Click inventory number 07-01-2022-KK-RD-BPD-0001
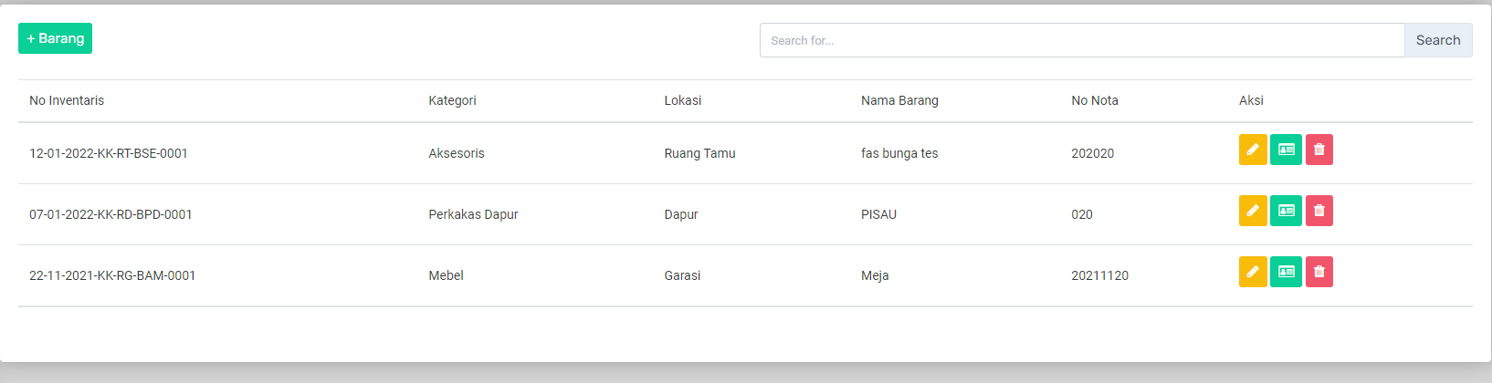Viewport: 1492px width, 383px height. [x=110, y=214]
